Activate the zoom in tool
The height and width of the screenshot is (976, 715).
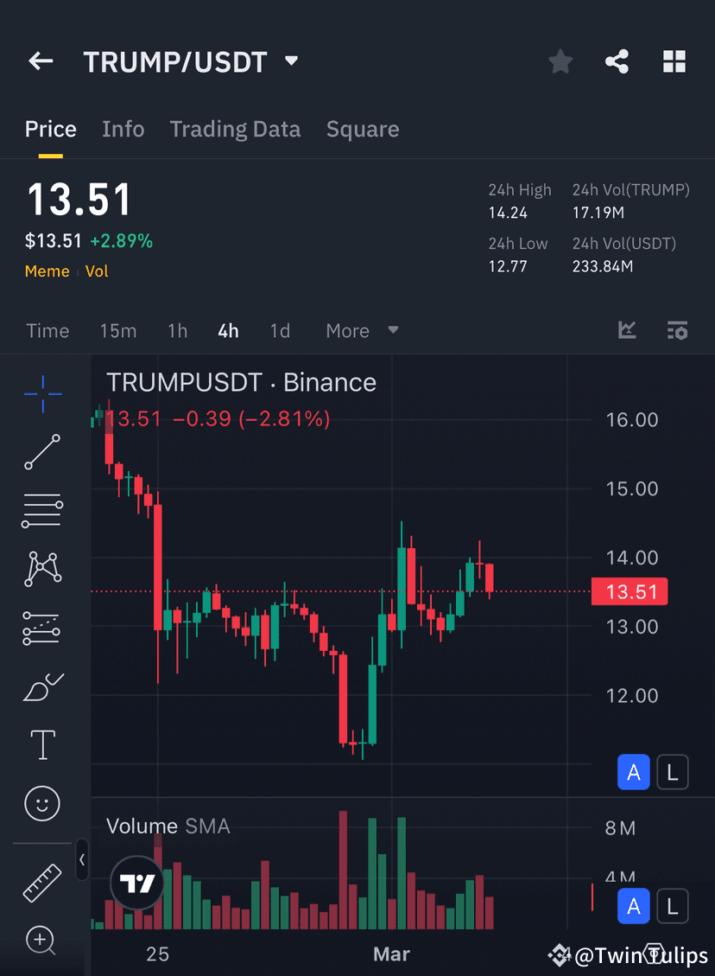pyautogui.click(x=41, y=940)
